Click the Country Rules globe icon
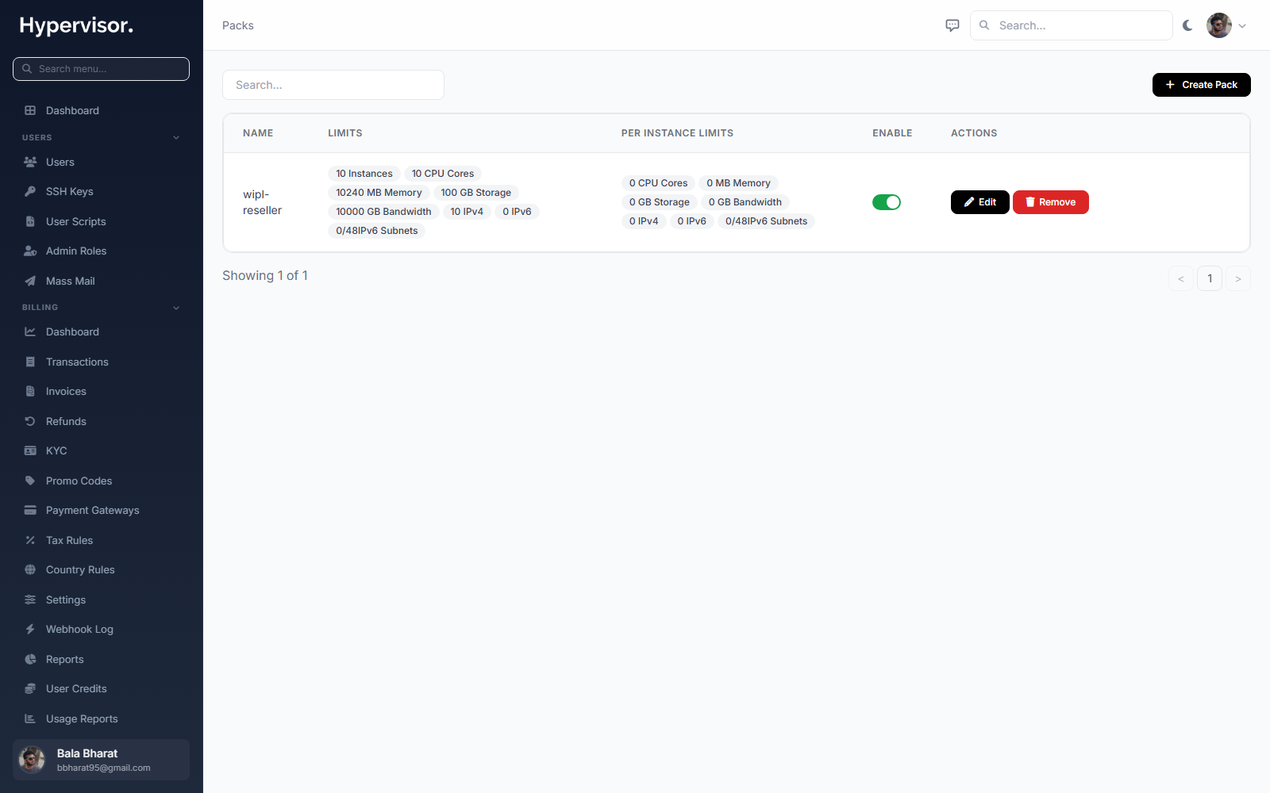Viewport: 1270px width, 793px height. click(30, 569)
